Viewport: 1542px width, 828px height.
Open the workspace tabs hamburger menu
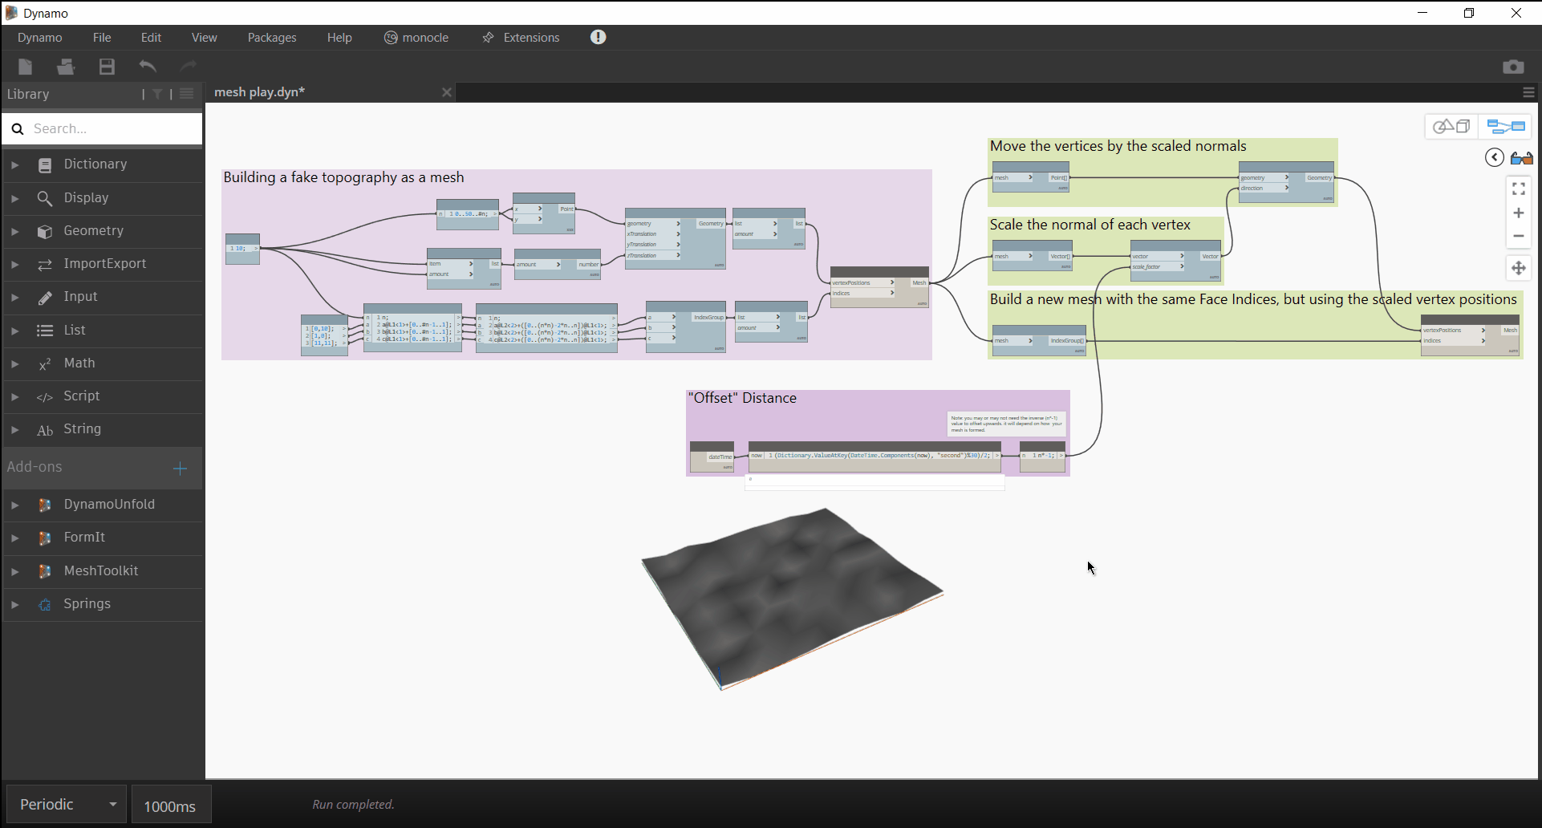1528,93
